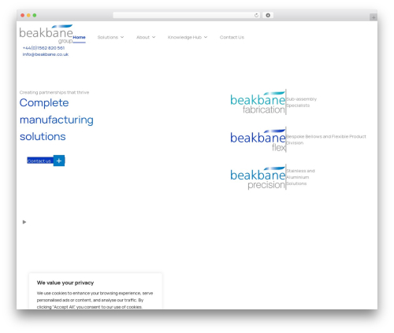This screenshot has height=333, width=394.
Task: Click the dark round icon beside address bar
Action: [x=268, y=15]
